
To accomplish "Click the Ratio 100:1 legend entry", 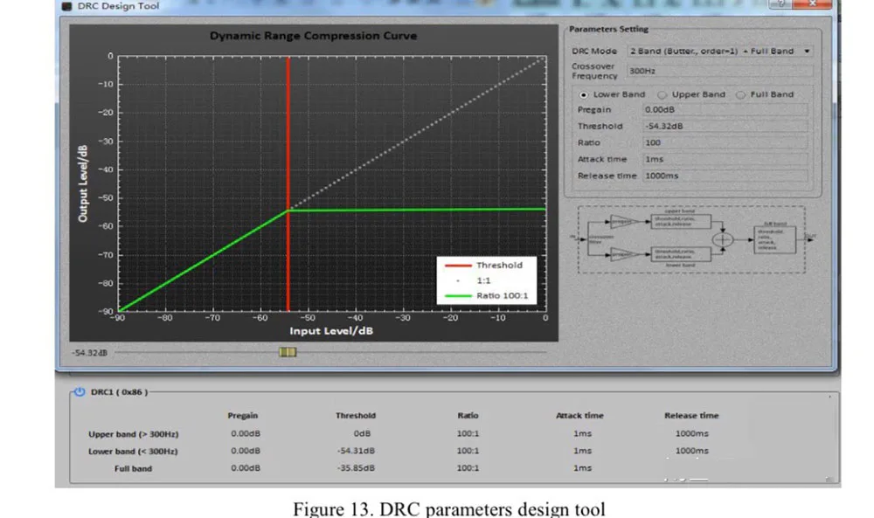I will point(487,296).
